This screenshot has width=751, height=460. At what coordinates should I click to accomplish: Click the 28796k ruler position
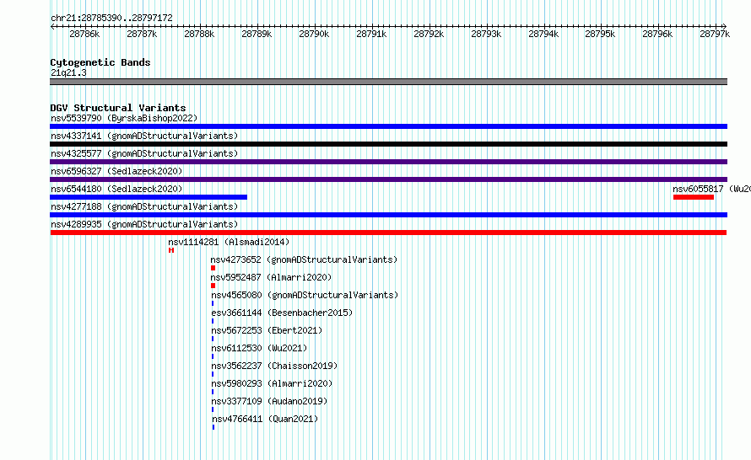[x=657, y=34]
